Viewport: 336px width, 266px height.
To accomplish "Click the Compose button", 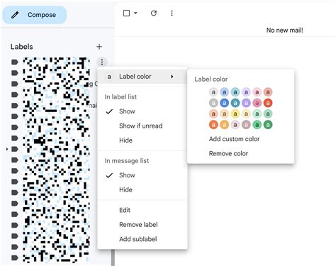I will coord(35,15).
